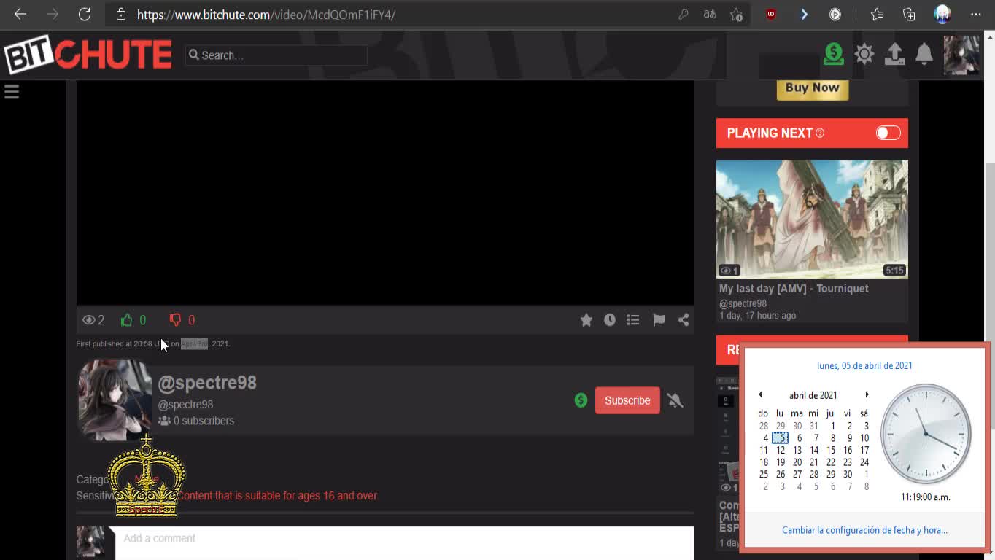Favorite the video with the star icon

586,319
